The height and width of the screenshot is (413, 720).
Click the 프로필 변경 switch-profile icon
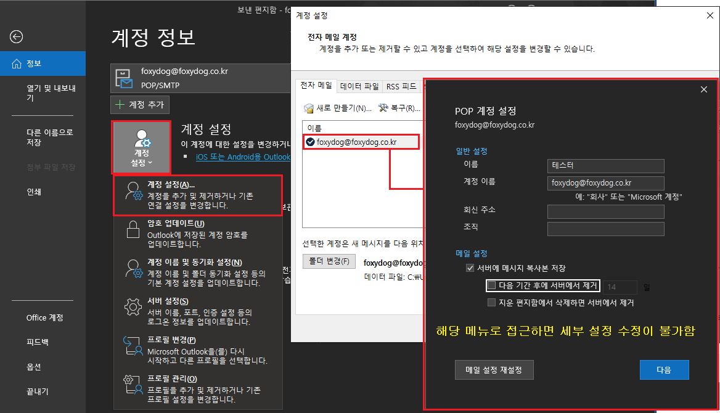[133, 346]
